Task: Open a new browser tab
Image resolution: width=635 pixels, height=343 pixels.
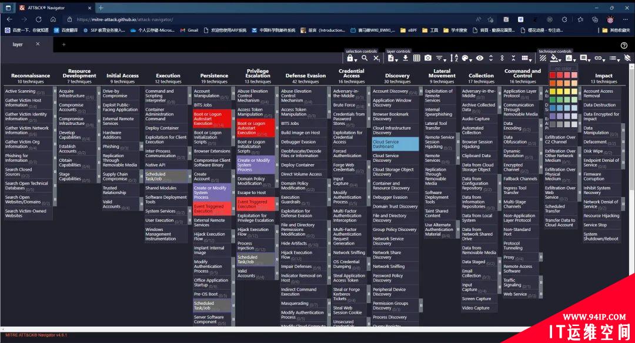Action: (101, 8)
